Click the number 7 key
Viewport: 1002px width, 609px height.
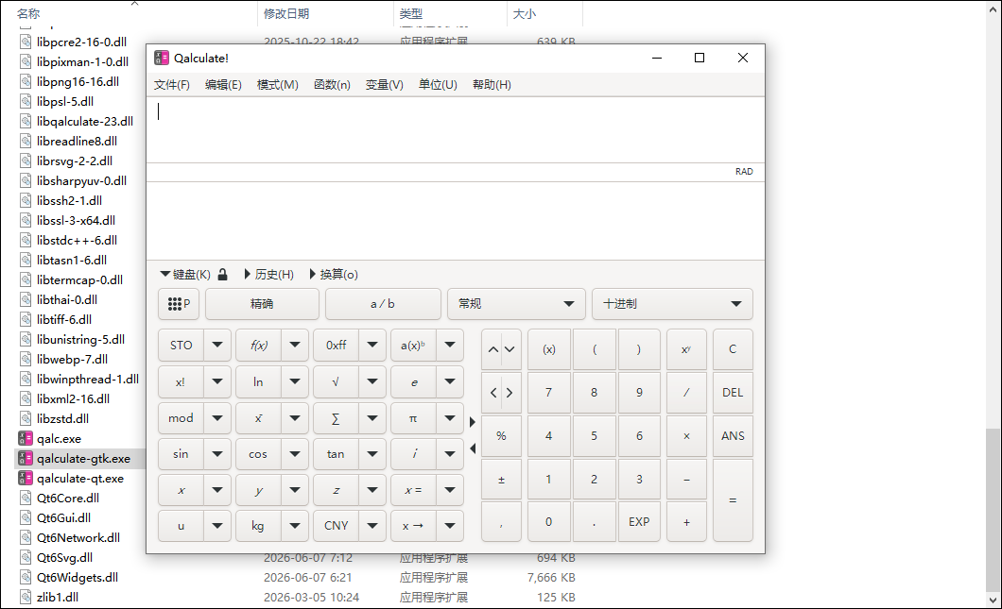click(x=549, y=393)
